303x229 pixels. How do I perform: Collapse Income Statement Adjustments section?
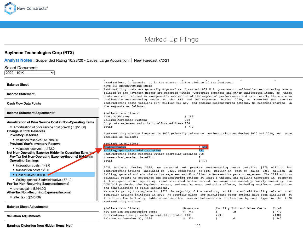coord(52,113)
